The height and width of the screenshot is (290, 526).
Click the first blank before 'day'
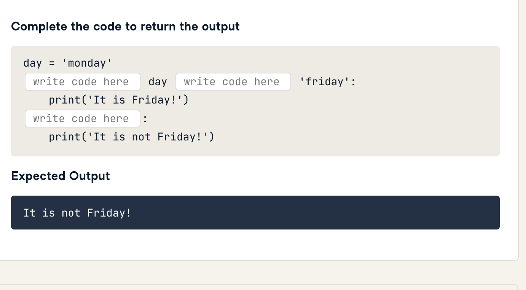(83, 82)
